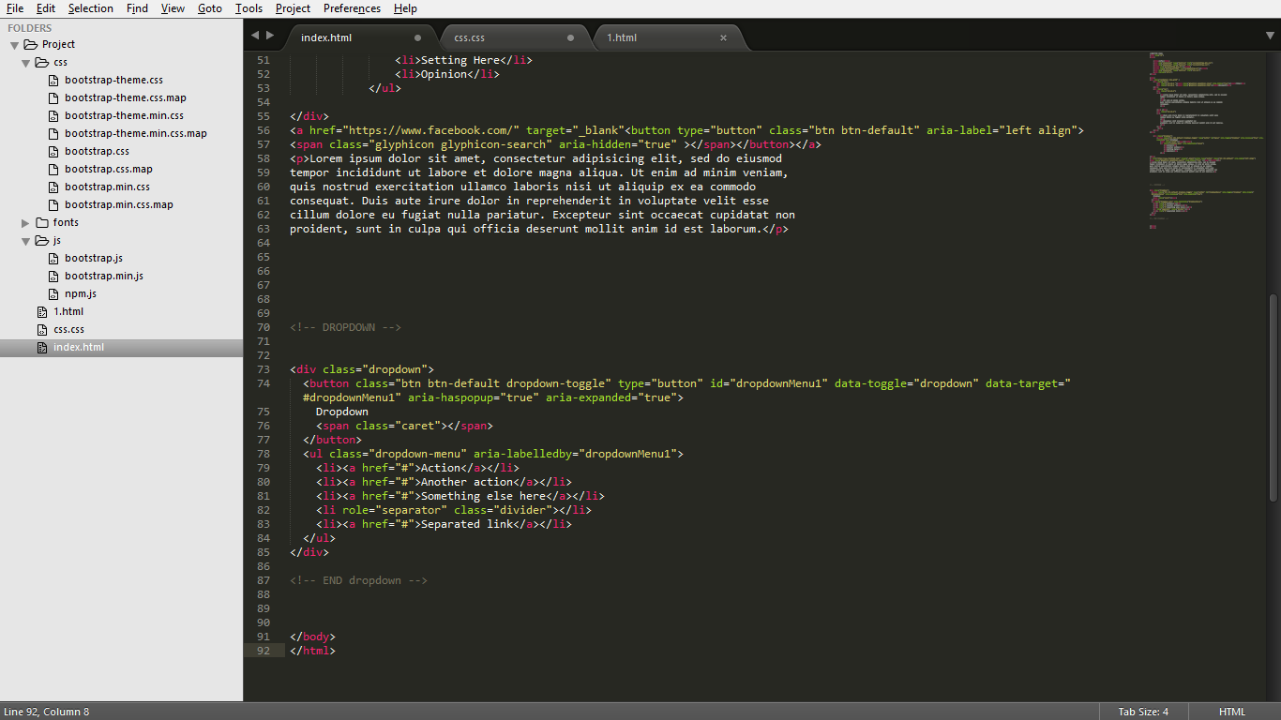Screen dimensions: 1281x720
Task: Click the unsaved dot on css.css tab
Action: 570,38
